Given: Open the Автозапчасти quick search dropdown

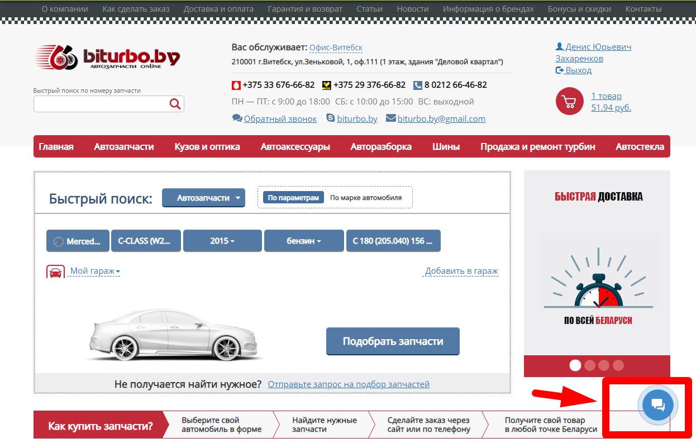Looking at the screenshot, I should [203, 198].
